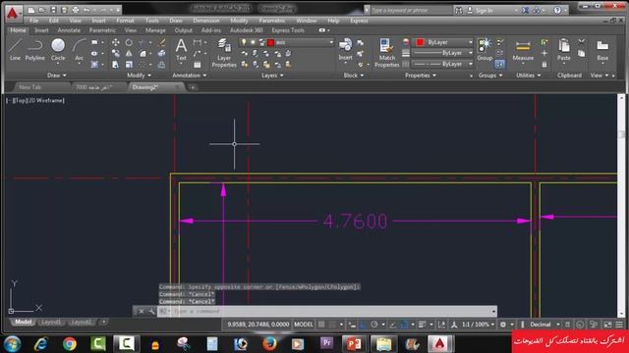Screen dimensions: 629x353
Task: Activate the Move tool in Modify panel
Action: click(116, 42)
